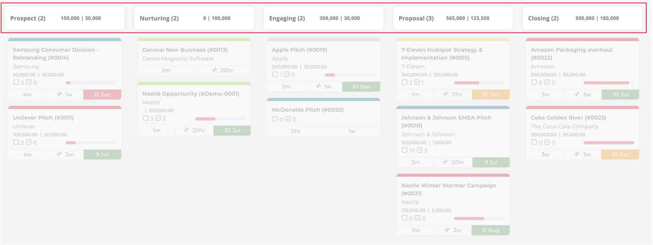Open Amazon Packaging overhaul (#0022) card
Image resolution: width=653 pixels, height=245 pixels.
pyautogui.click(x=572, y=54)
